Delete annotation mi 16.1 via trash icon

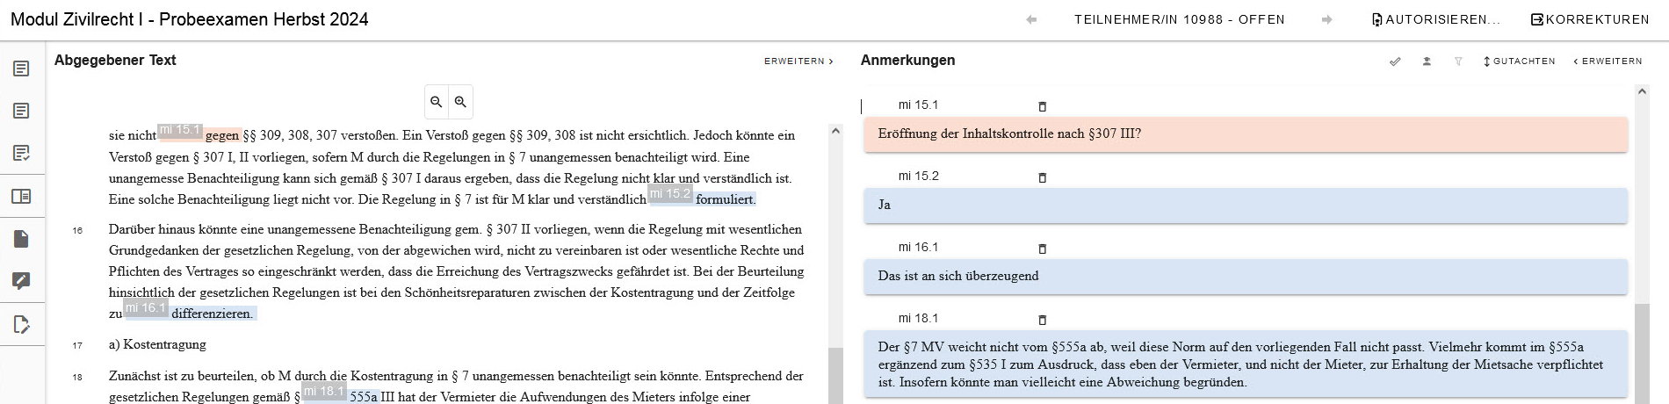[x=1043, y=249]
